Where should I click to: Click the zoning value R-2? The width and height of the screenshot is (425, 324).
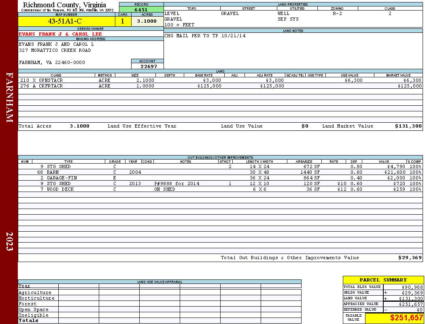(x=337, y=13)
